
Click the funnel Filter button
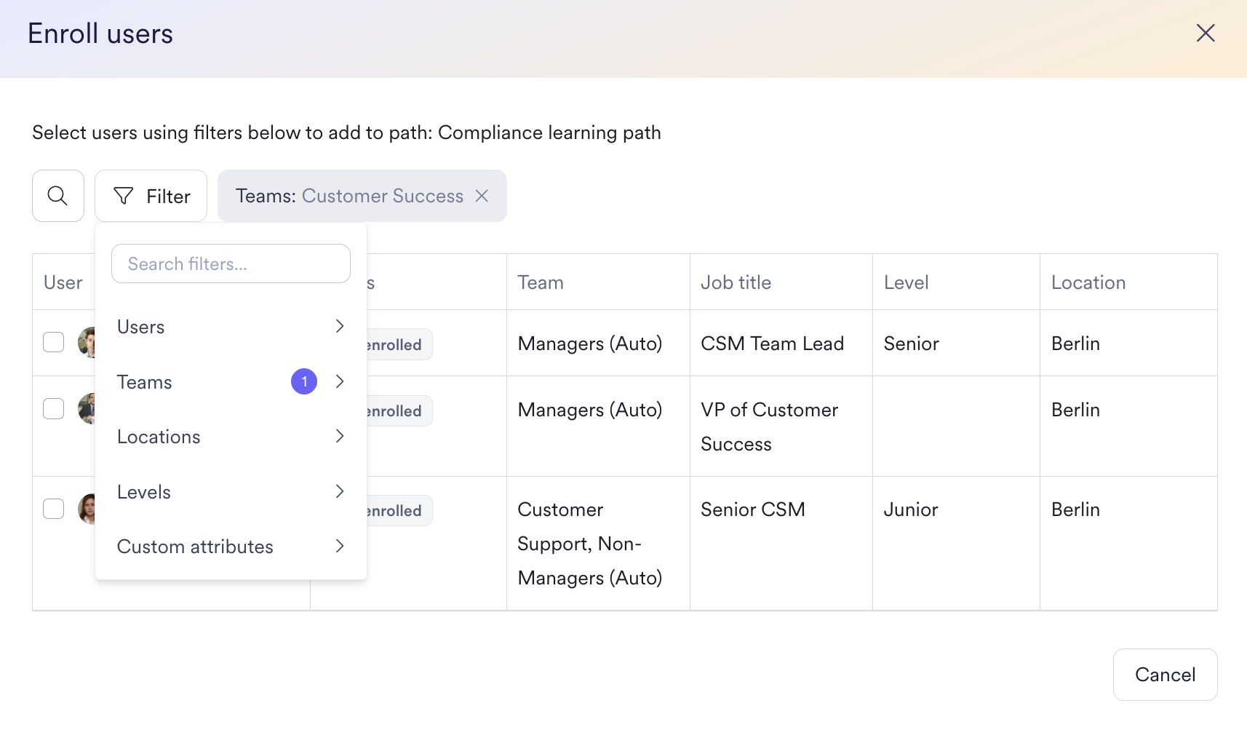(x=151, y=196)
